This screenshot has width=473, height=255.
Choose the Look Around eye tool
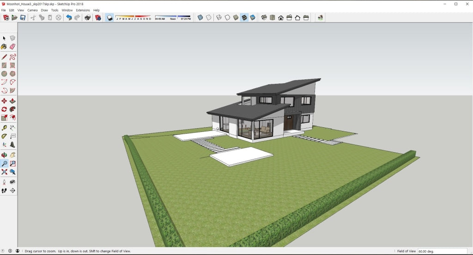click(x=12, y=182)
